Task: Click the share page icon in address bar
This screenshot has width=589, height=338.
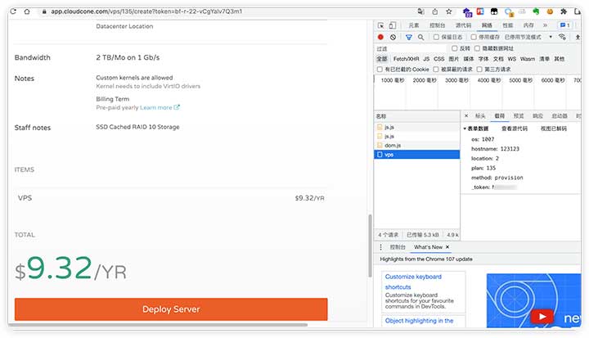Action: point(434,11)
